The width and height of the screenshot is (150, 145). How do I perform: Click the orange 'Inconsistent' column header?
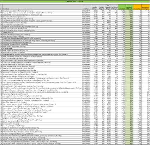click(137, 7)
